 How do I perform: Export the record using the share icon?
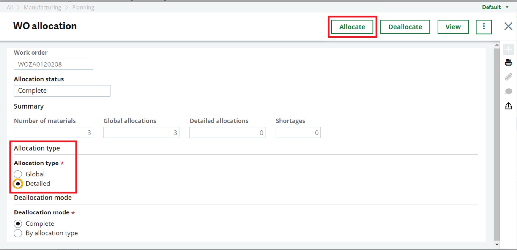(x=509, y=106)
